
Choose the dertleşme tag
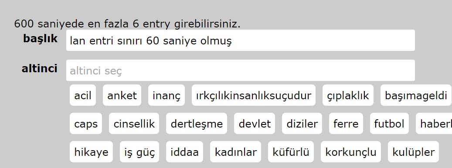click(x=197, y=124)
